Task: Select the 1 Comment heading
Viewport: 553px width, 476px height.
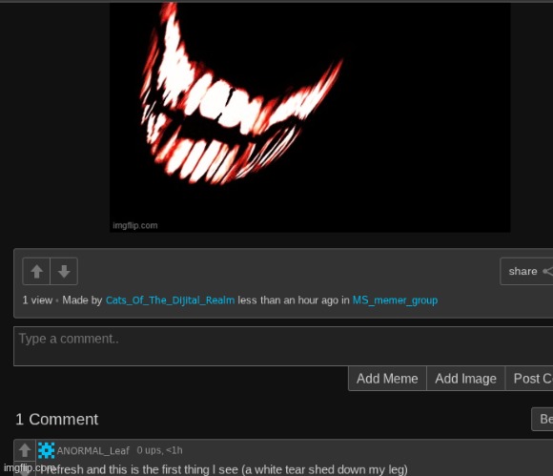Action: coord(57,419)
